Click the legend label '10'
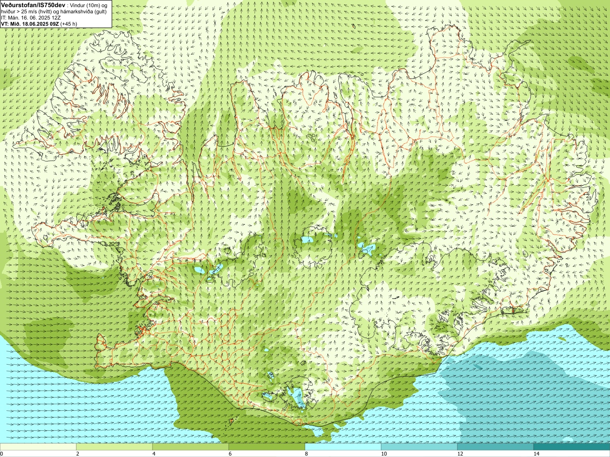The width and height of the screenshot is (610, 457). click(384, 454)
